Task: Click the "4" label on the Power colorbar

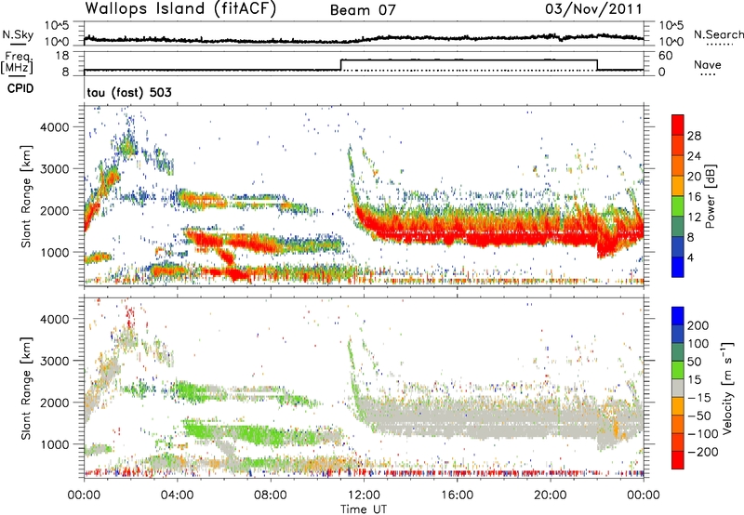Action: (x=691, y=257)
